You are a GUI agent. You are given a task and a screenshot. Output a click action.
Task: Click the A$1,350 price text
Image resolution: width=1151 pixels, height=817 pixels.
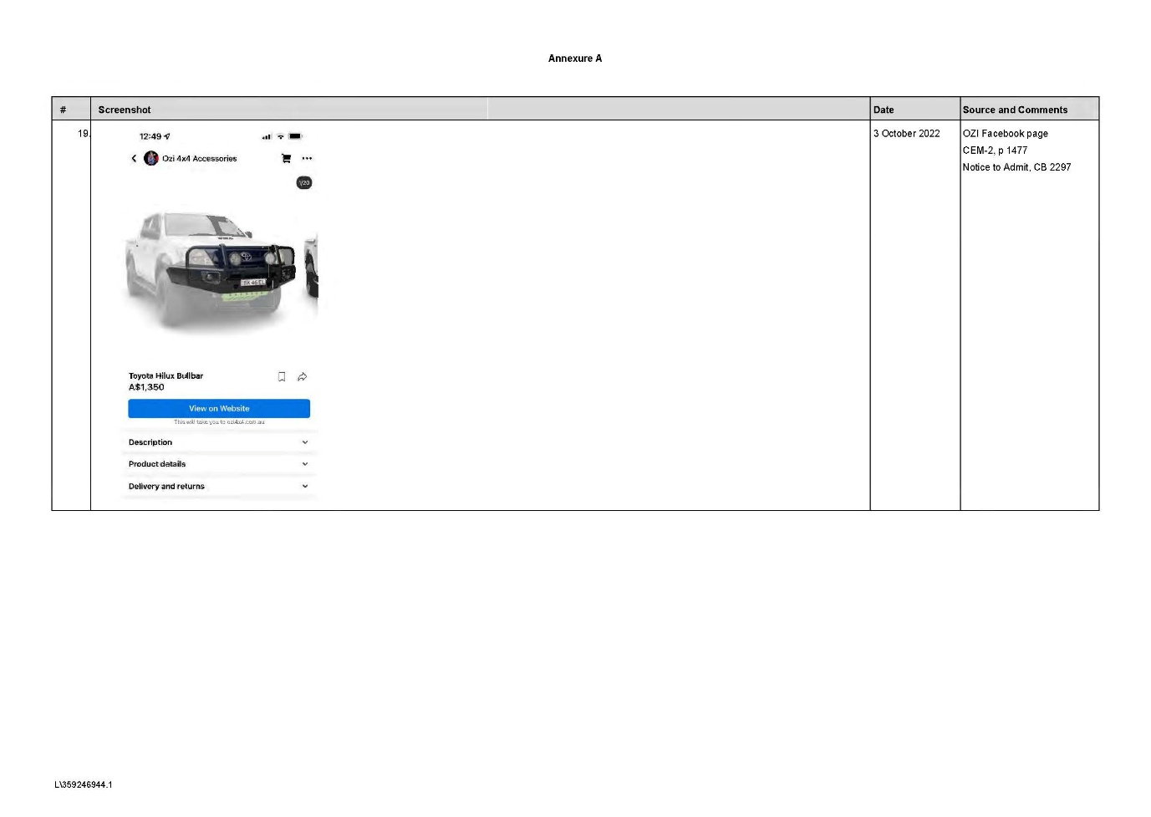coord(146,387)
